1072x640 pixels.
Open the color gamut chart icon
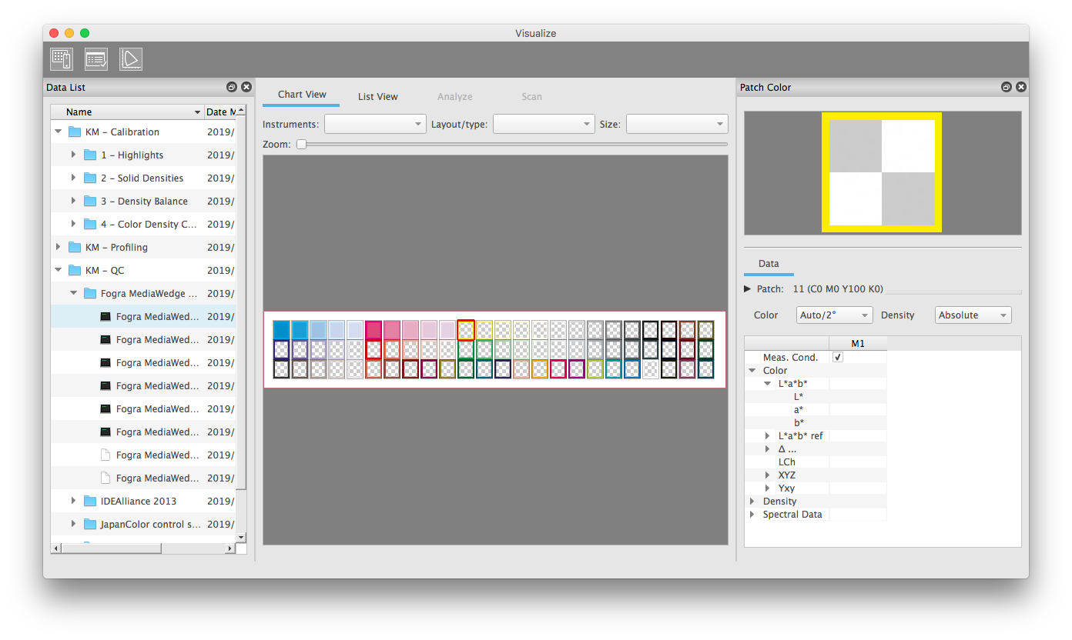131,59
